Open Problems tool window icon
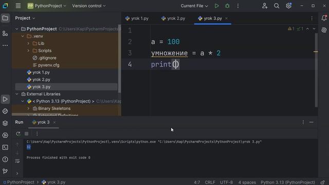Viewport: 329px width, 185px height. pos(5,159)
